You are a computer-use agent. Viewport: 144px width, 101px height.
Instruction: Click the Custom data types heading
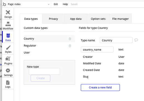(x=36, y=28)
